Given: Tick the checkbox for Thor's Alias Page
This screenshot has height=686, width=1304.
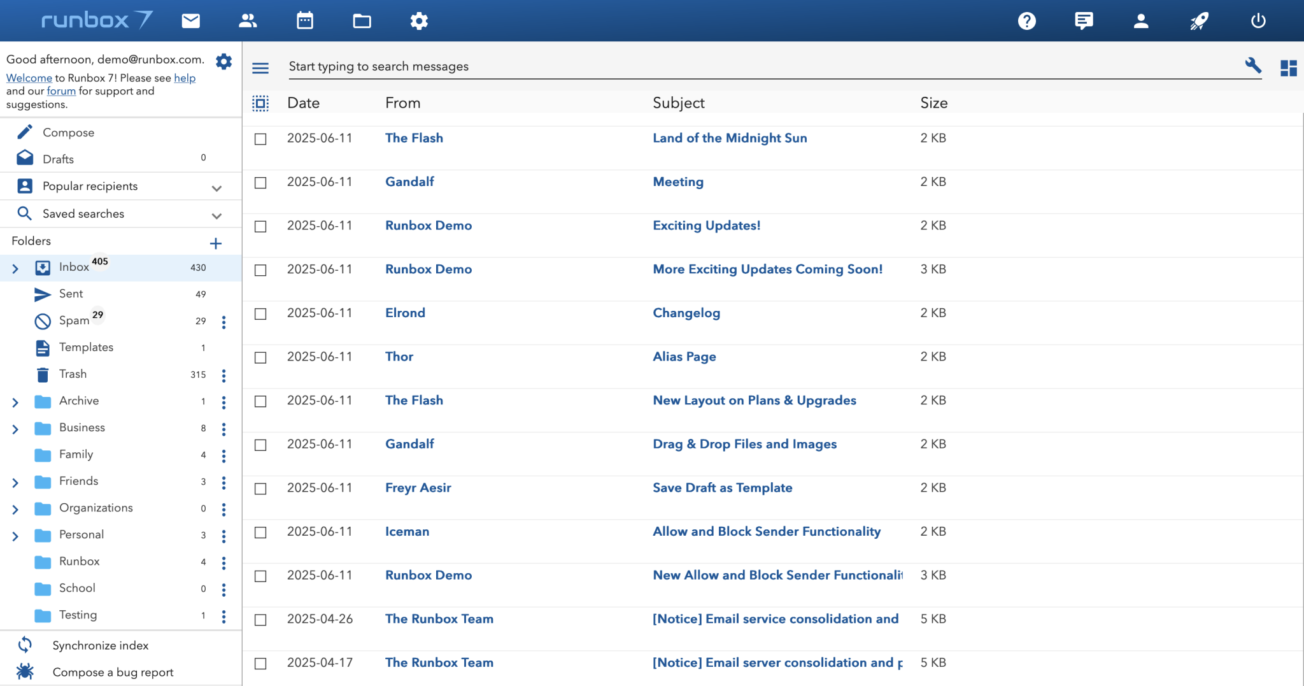Looking at the screenshot, I should [260, 358].
